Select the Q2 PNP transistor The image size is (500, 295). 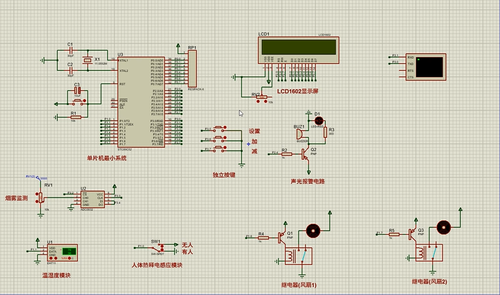click(x=306, y=155)
